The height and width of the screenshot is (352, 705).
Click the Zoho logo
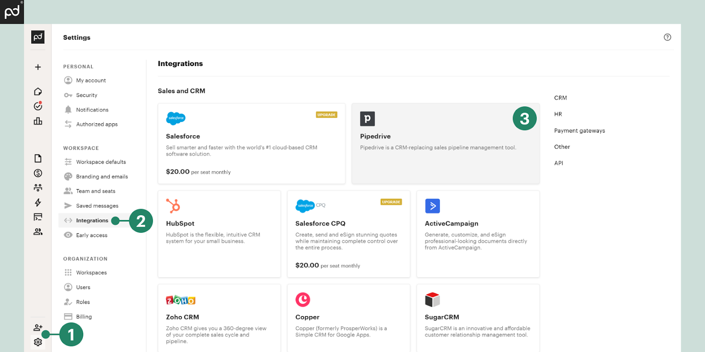pos(181,300)
